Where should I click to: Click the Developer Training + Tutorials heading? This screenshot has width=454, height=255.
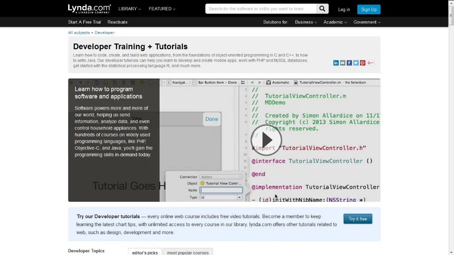[x=130, y=47]
